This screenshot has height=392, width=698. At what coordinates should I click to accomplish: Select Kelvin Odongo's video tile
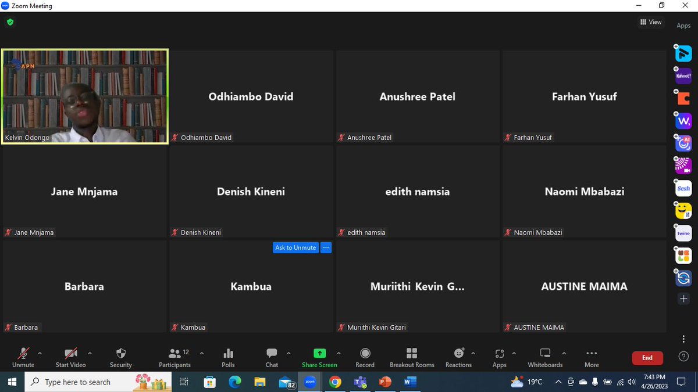point(85,96)
